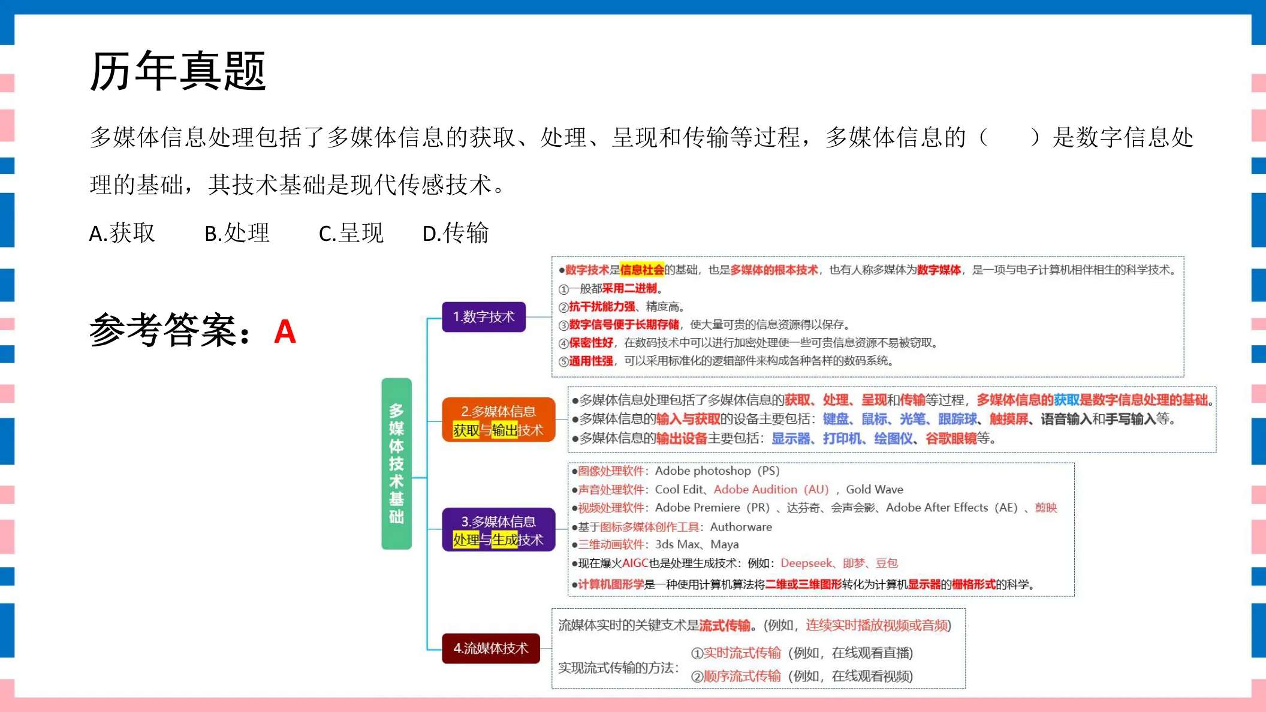The height and width of the screenshot is (712, 1266).
Task: Click the line ⑤通用性强
Action: coord(727,361)
